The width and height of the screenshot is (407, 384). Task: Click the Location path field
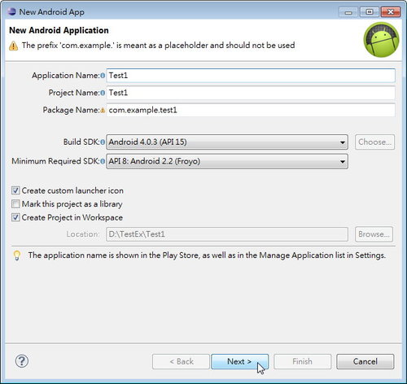click(227, 234)
